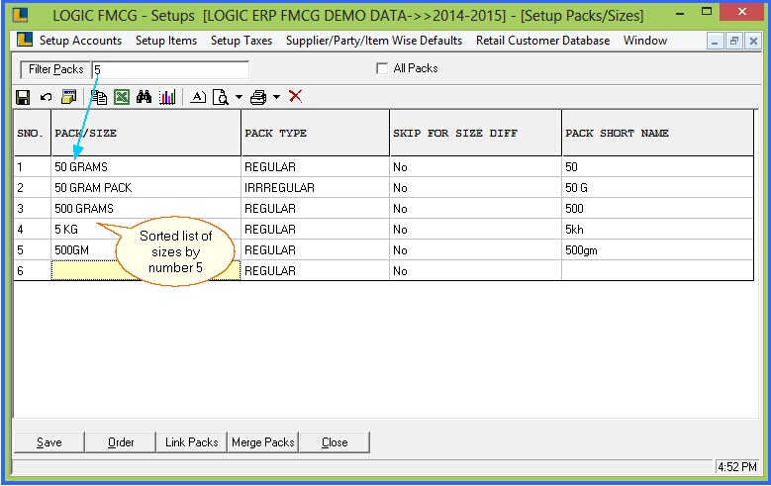Click the empty short name cell in row 6
Screen dimensions: 771x486
click(658, 270)
